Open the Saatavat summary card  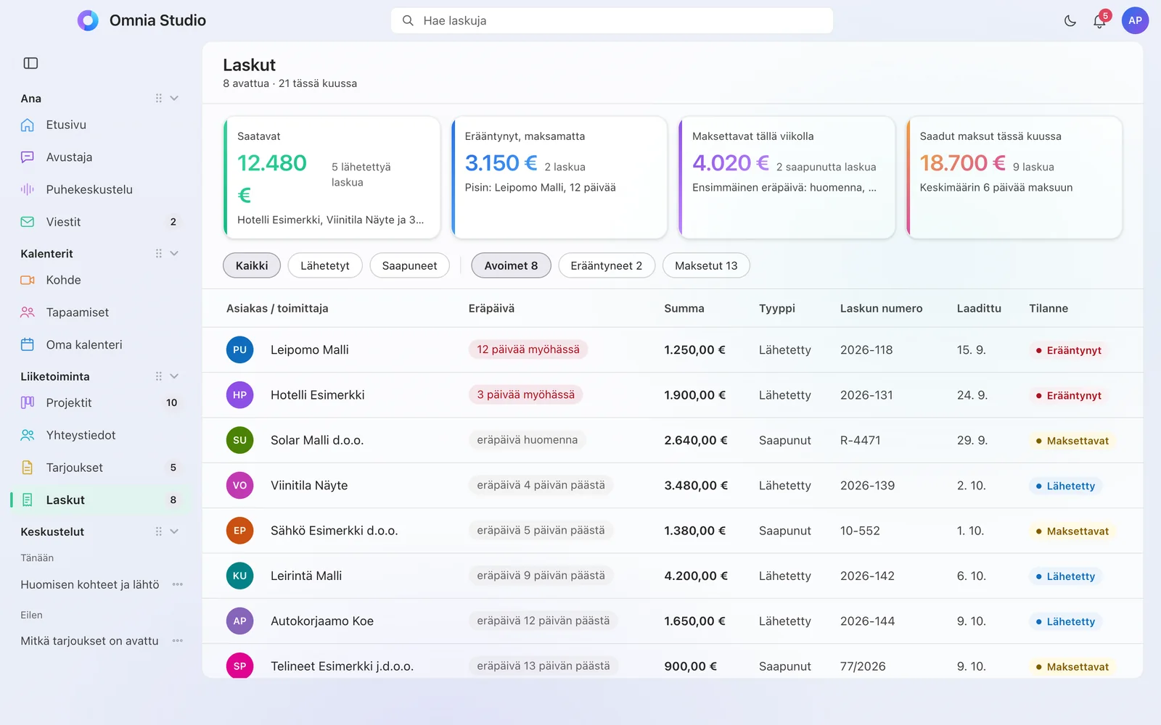332,178
